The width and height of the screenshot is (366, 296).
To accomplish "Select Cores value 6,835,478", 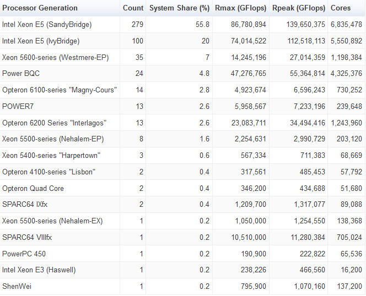I will [x=346, y=24].
